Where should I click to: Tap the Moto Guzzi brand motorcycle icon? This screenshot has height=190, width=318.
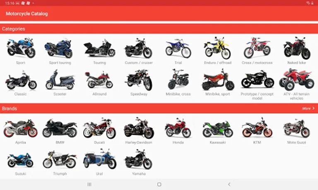tap(296, 128)
